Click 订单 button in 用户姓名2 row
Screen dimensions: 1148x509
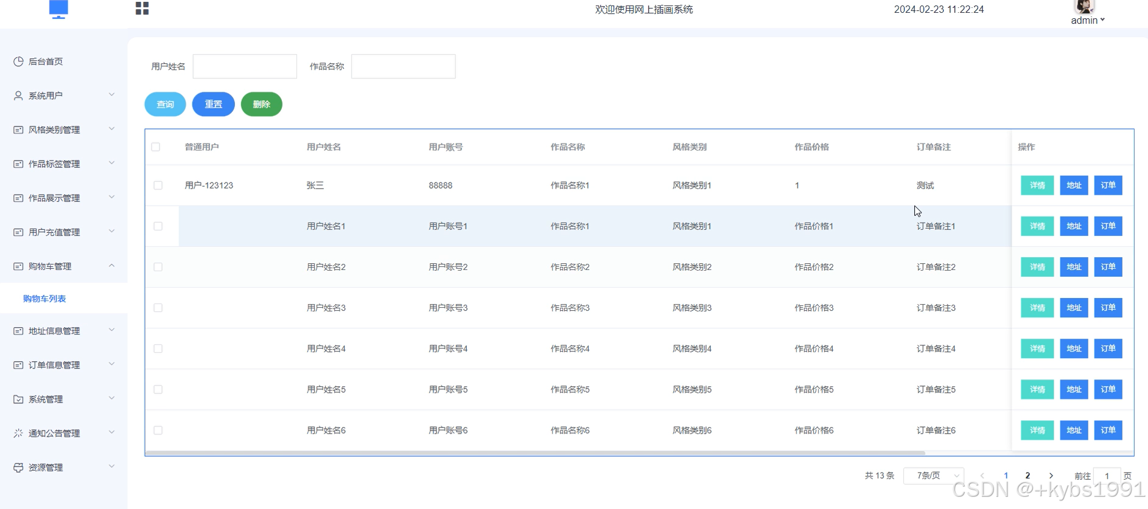coord(1108,267)
